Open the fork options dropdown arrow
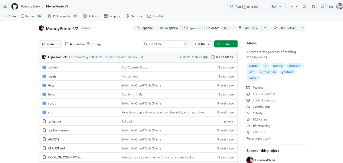Image resolution: width=343 pixels, height=163 pixels. pos(265,28)
